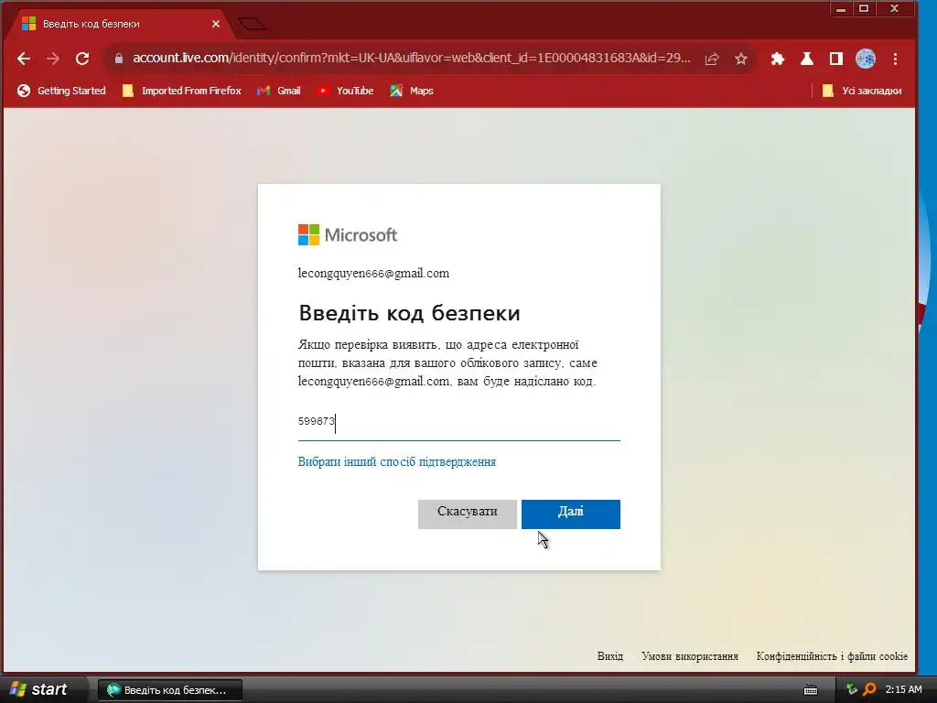Click the Вихід footer link
937x703 pixels.
[610, 656]
